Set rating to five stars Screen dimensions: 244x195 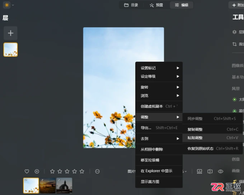(82, 171)
